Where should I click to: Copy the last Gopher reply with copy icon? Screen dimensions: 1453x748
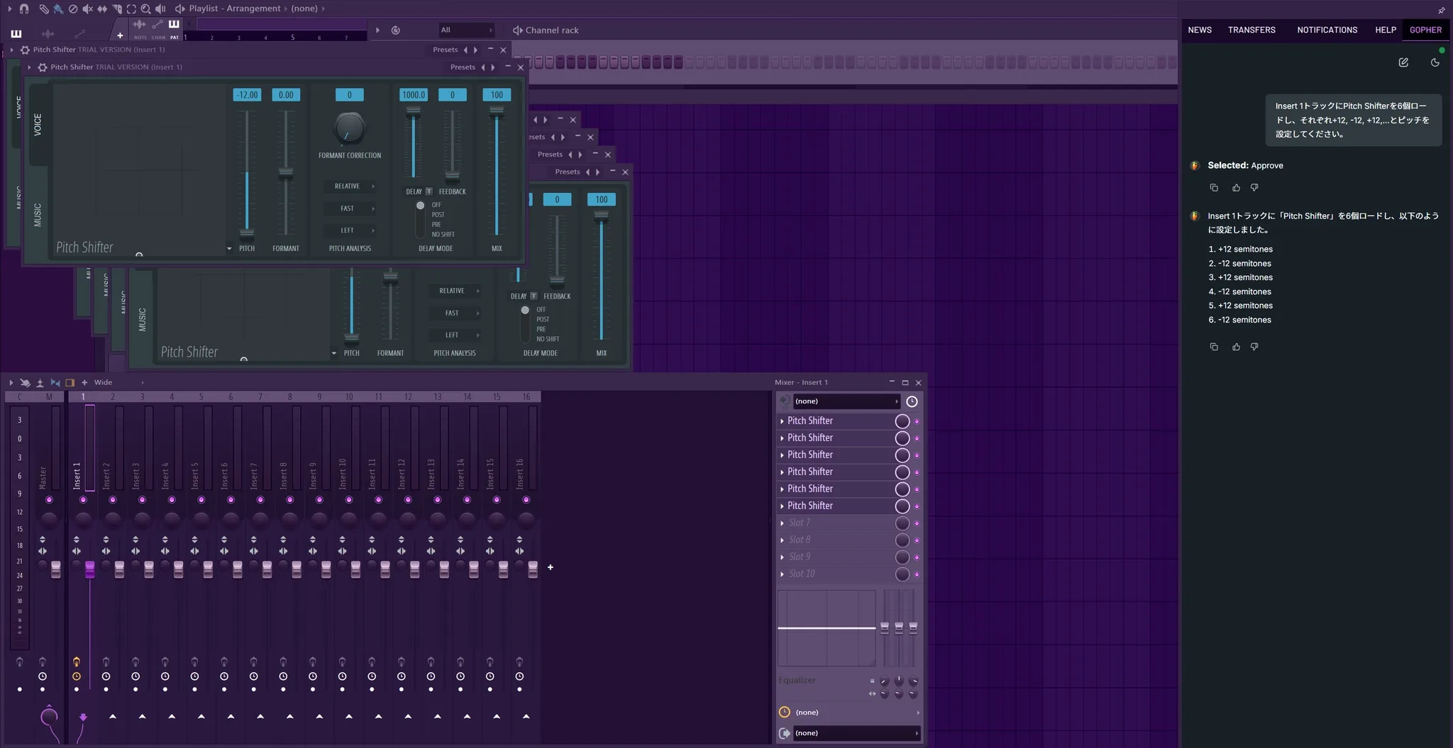click(1214, 347)
